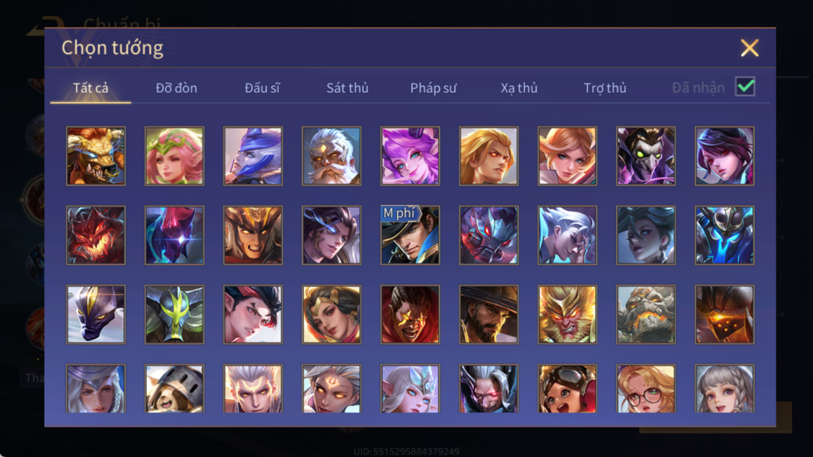
Task: Select the golden bull hero portrait
Action: coord(96,156)
